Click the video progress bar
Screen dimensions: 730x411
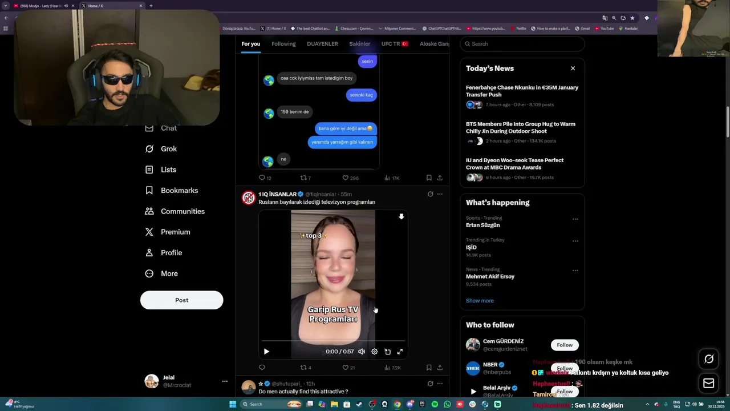(x=333, y=341)
